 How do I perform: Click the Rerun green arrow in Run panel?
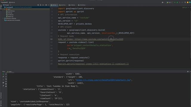coord(3,74)
